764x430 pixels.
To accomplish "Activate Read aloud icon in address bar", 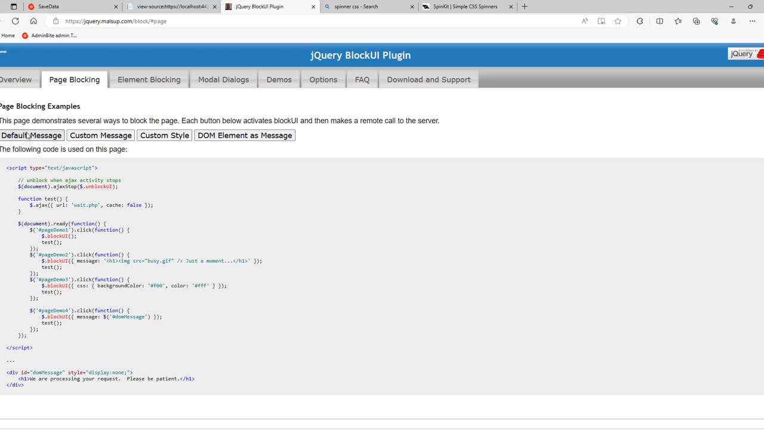I will [x=584, y=21].
